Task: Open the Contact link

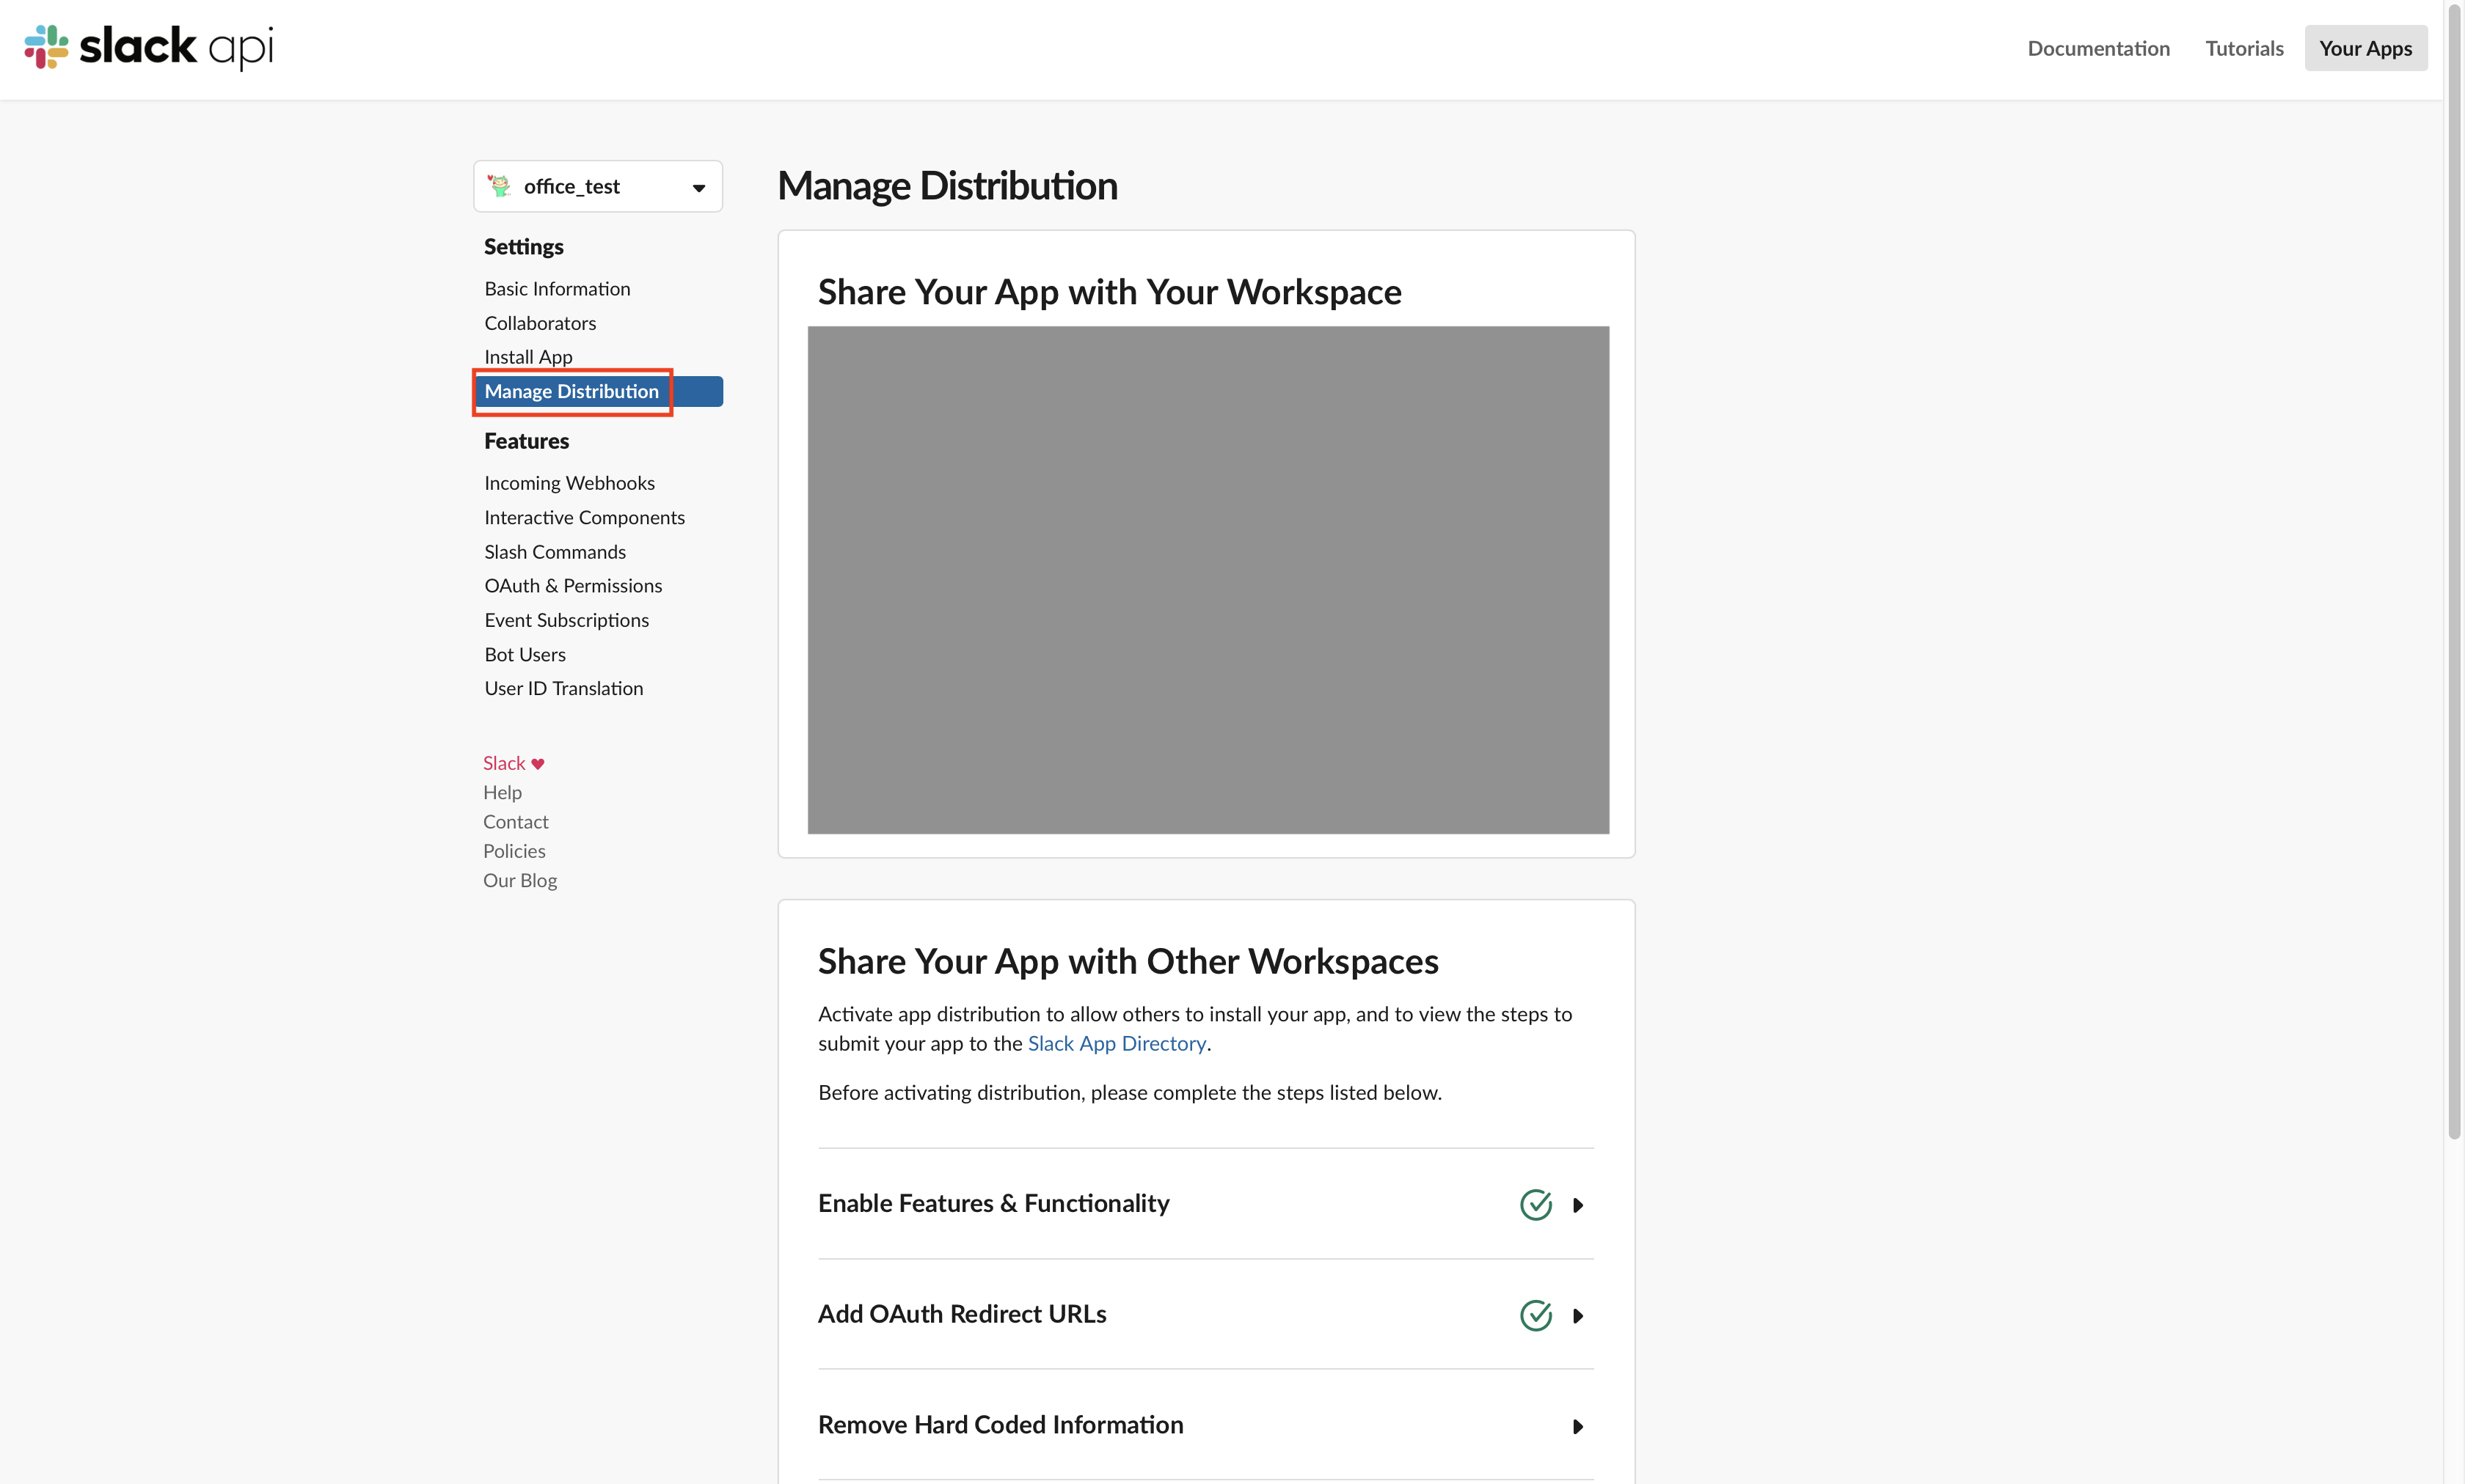Action: point(515,822)
